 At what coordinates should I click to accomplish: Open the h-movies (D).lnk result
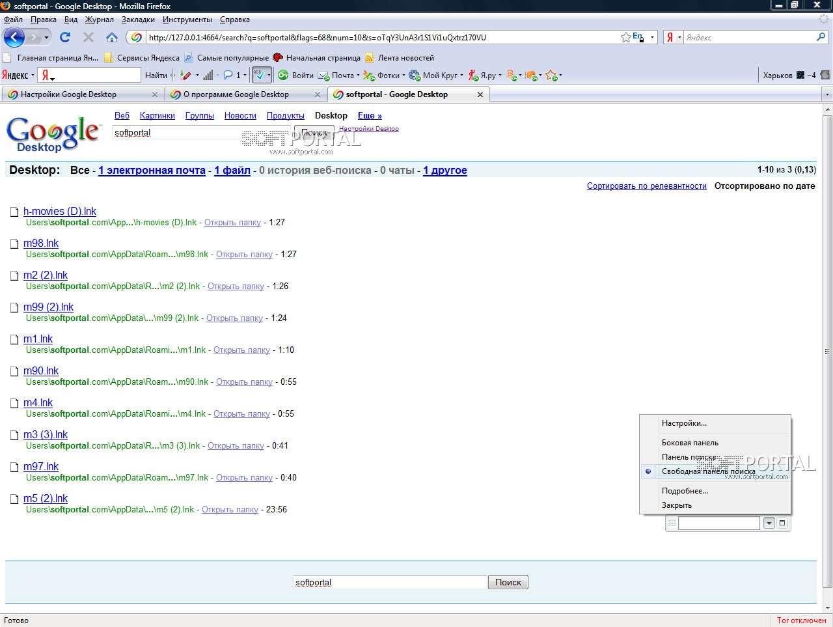click(60, 212)
